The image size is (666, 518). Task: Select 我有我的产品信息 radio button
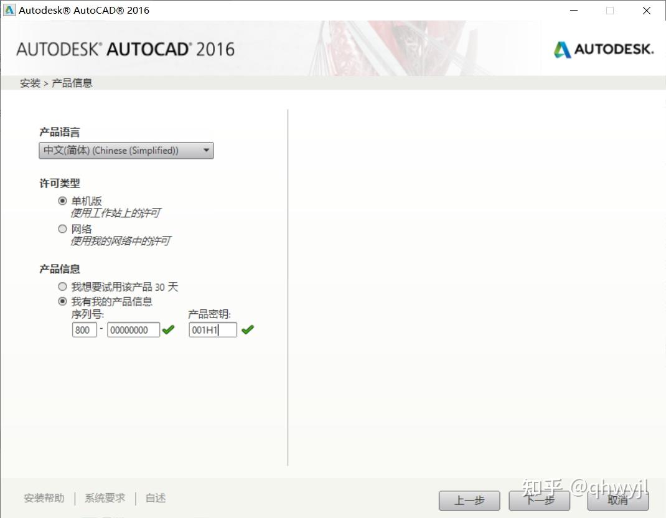click(x=62, y=301)
